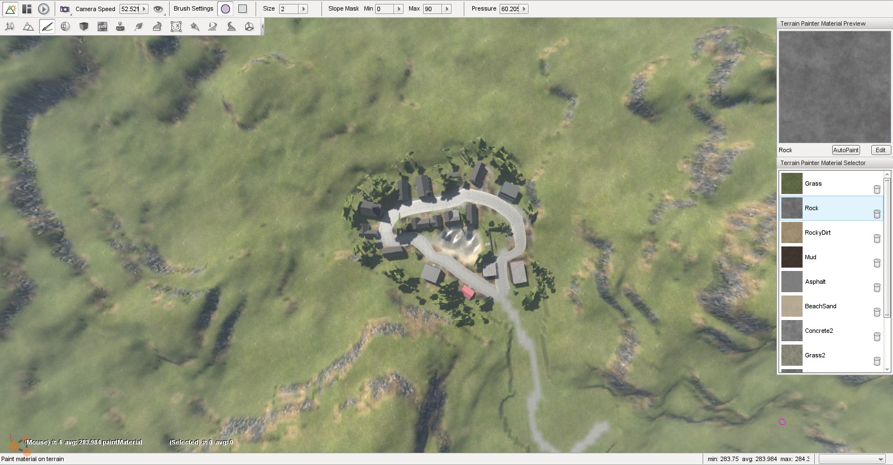Image resolution: width=893 pixels, height=465 pixels.
Task: Delete the RockyDirt material trash icon
Action: point(877,239)
